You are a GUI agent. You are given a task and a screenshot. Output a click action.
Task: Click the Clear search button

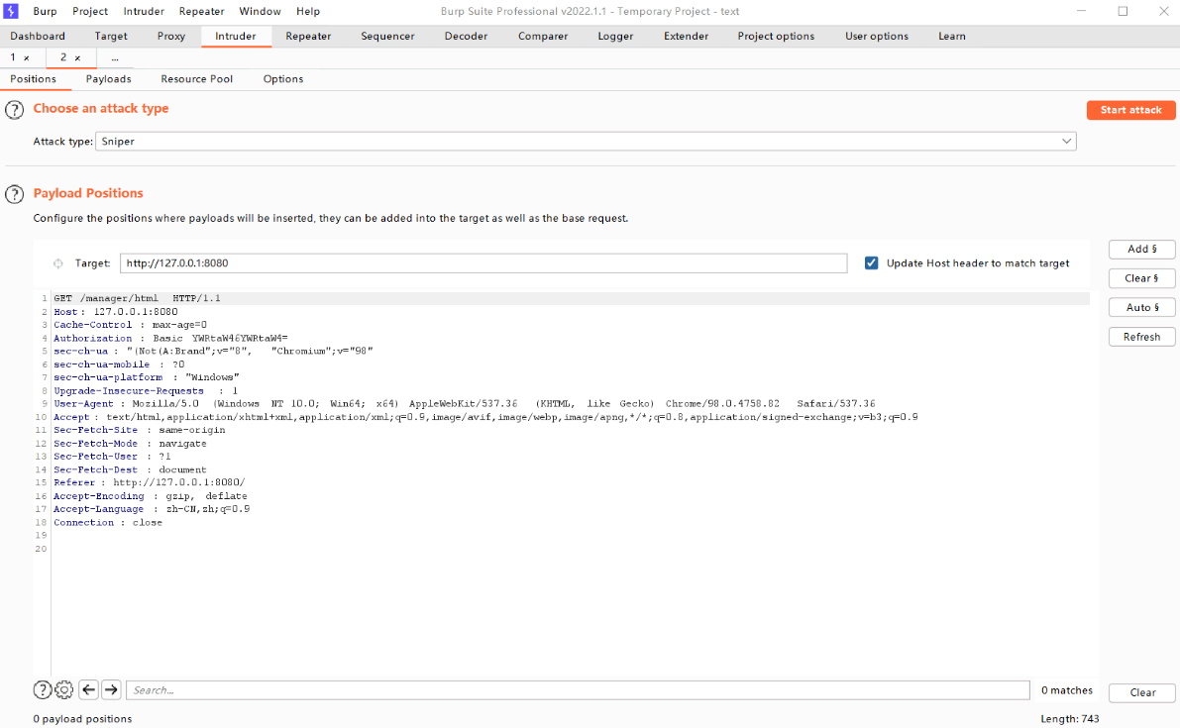point(1141,692)
